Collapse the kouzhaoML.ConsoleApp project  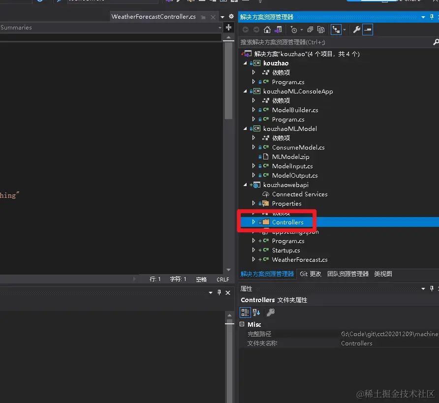pos(245,91)
